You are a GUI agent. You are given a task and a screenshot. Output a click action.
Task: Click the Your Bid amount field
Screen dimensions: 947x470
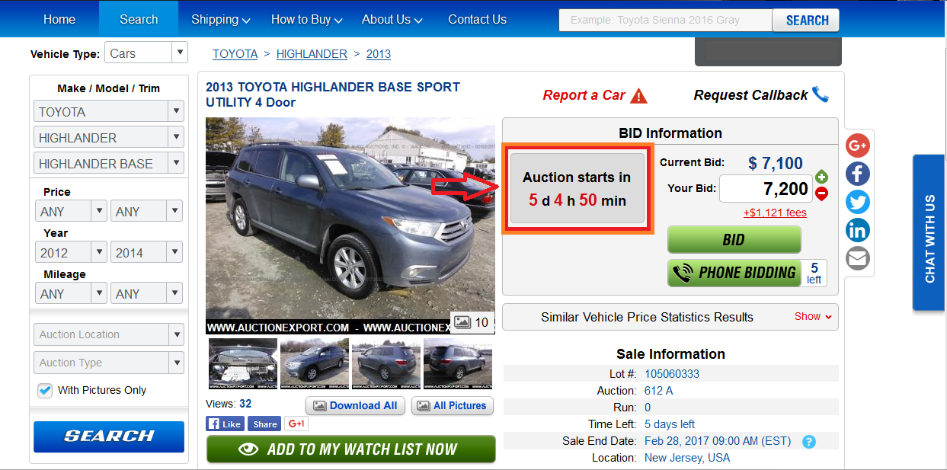(x=766, y=189)
